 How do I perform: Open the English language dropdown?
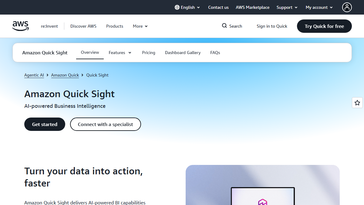(187, 7)
